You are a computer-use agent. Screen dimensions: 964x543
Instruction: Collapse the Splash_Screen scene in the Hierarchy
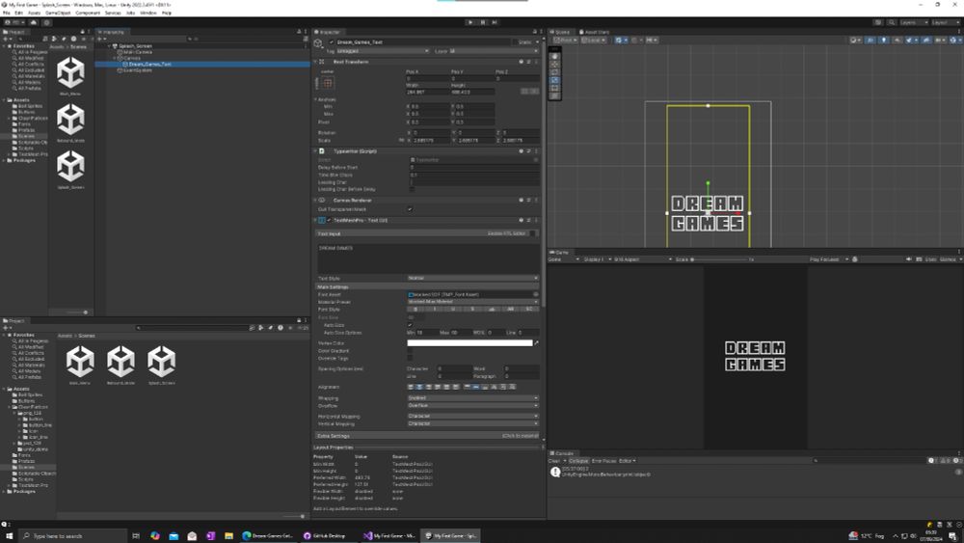point(109,46)
